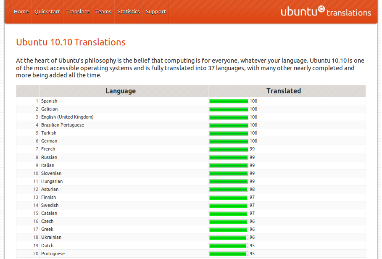Select the Dutch language entry
This screenshot has width=382, height=259.
click(47, 246)
